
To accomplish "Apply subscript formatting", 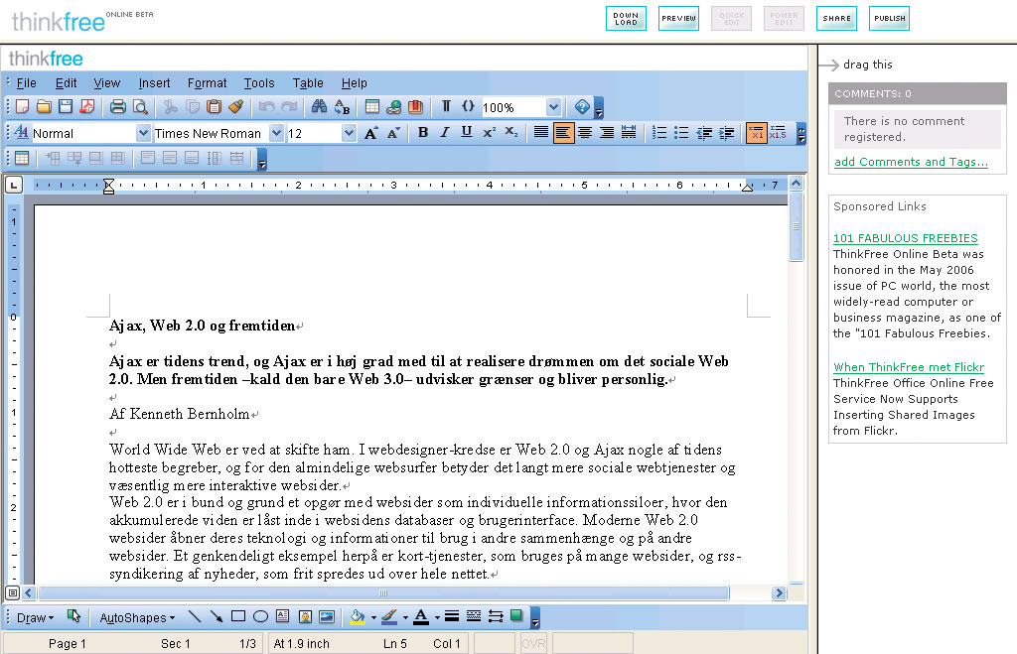I will point(511,133).
